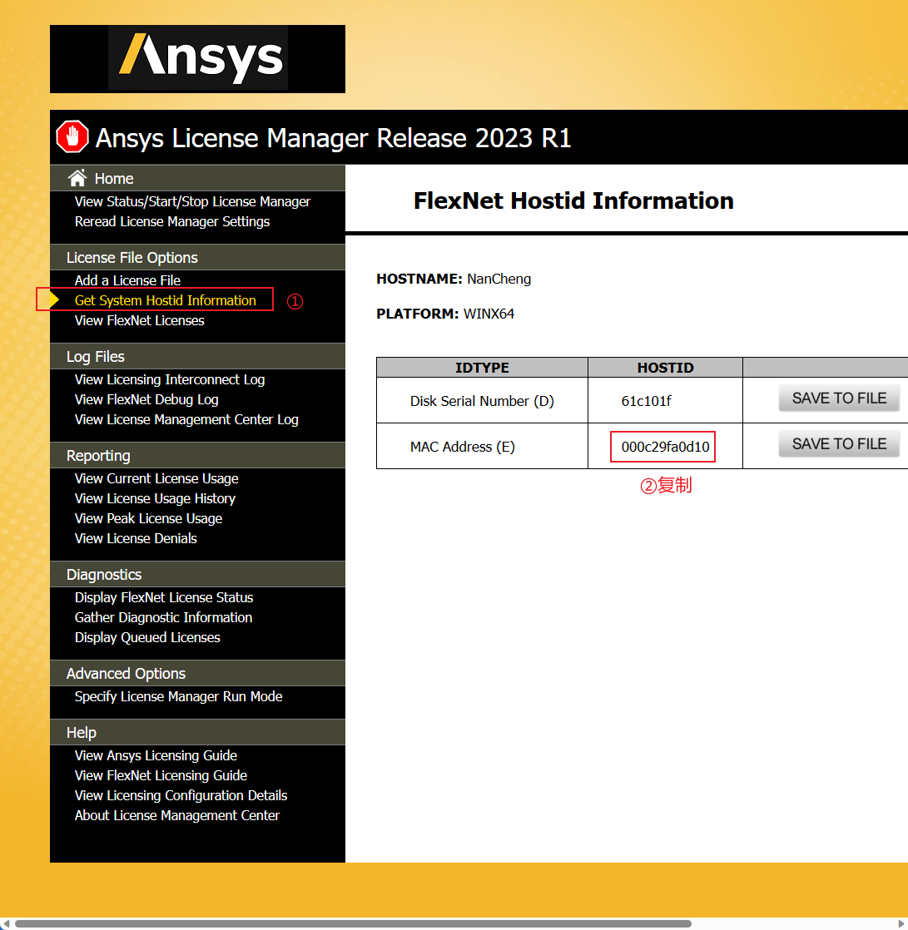Click the Ansys License Manager Release title
The height and width of the screenshot is (930, 908).
click(x=334, y=138)
